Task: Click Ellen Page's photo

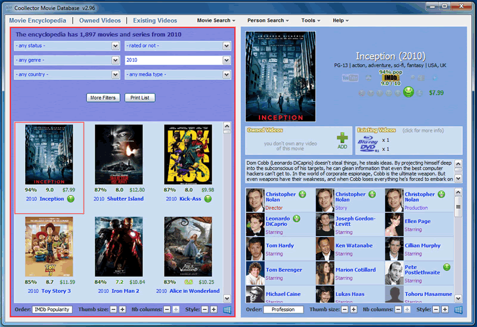Action: [x=394, y=225]
